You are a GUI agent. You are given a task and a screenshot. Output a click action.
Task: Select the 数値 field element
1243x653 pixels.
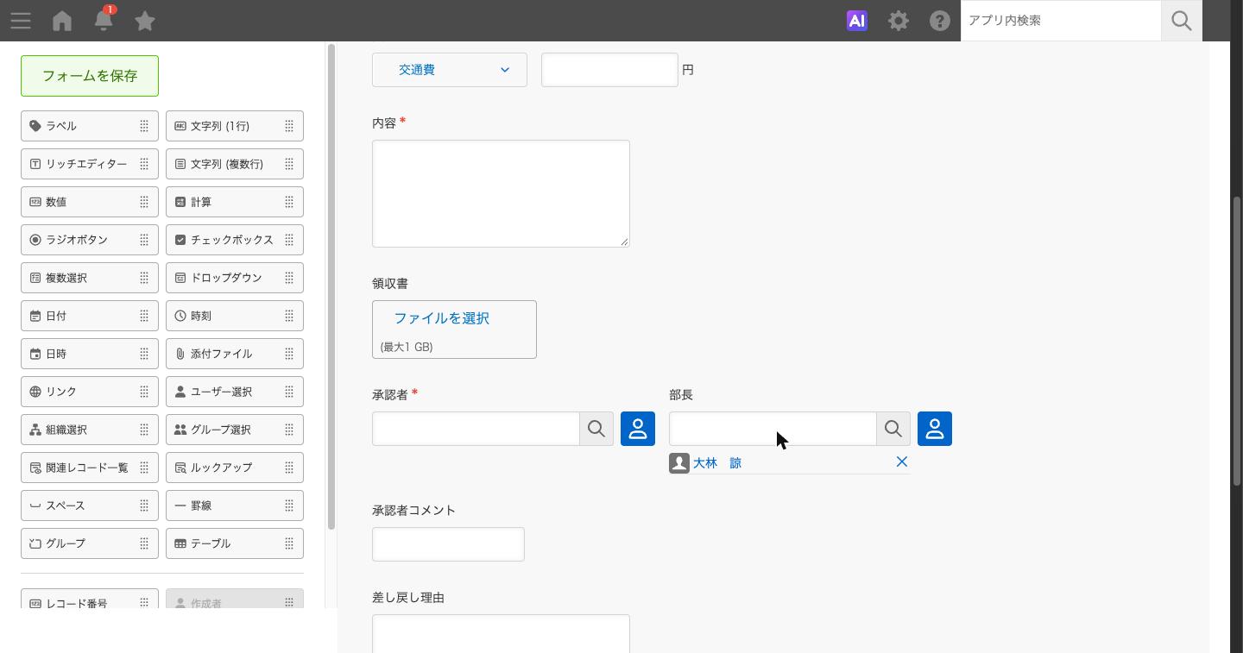pos(90,202)
